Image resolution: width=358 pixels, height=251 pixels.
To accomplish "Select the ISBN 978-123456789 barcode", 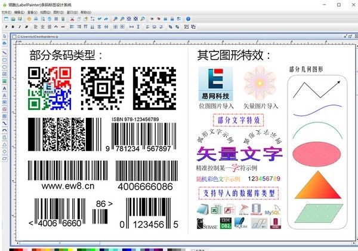I will tap(141, 135).
